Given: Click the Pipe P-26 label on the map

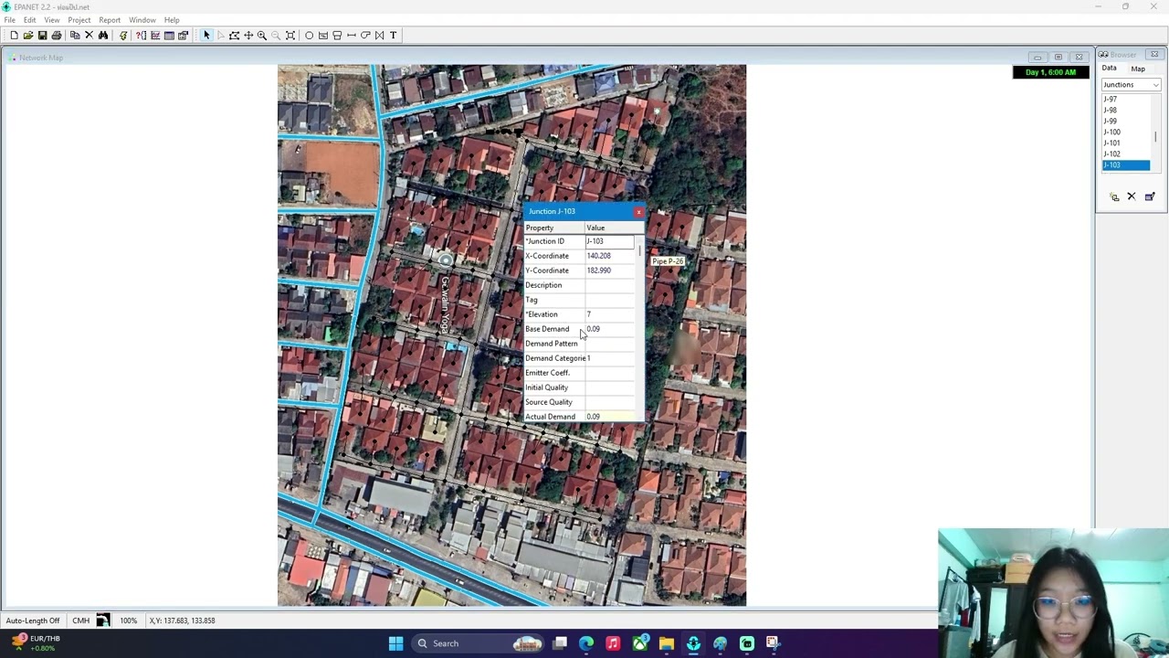Looking at the screenshot, I should 668,261.
